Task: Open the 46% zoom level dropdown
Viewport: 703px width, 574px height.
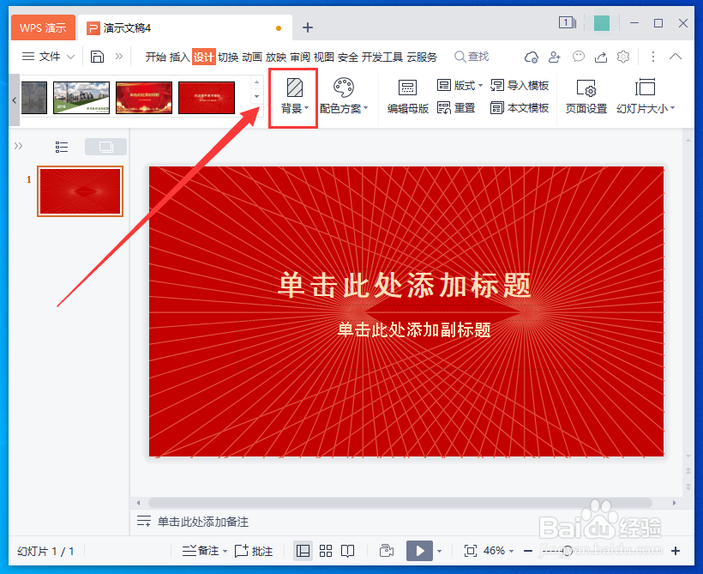Action: click(499, 551)
